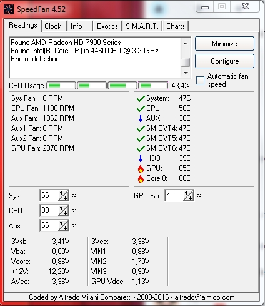Click the 43,4% CPU usage value
The width and height of the screenshot is (265, 306).
(x=181, y=86)
